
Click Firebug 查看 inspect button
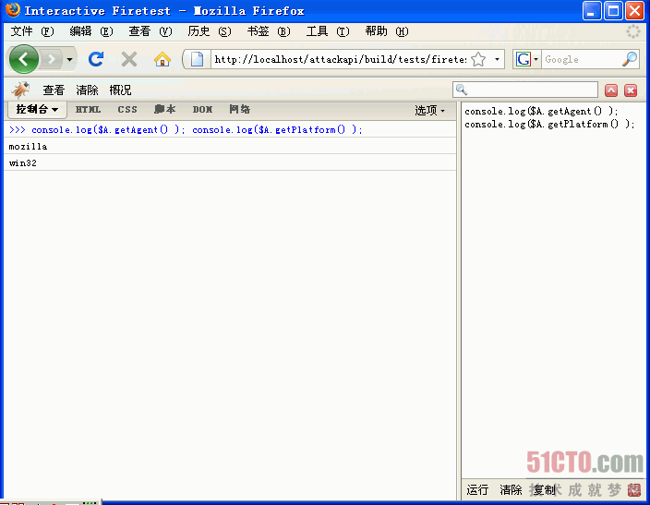(54, 90)
